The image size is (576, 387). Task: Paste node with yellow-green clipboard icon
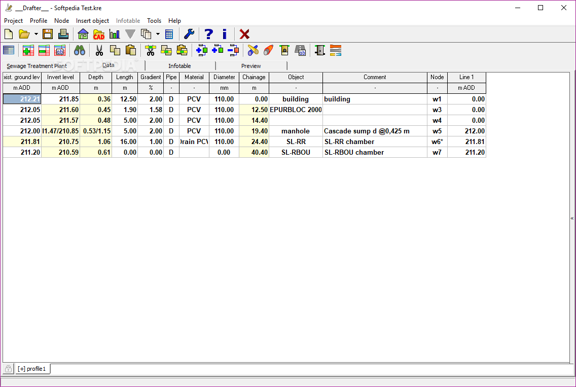click(182, 50)
